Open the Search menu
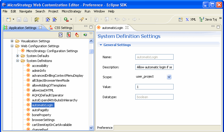224x132 pixels. coord(40,11)
